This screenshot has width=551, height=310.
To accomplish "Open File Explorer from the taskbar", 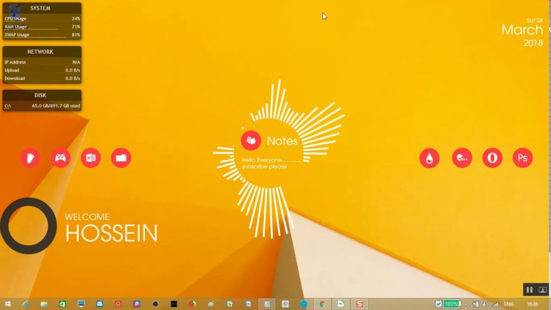I will [x=44, y=304].
